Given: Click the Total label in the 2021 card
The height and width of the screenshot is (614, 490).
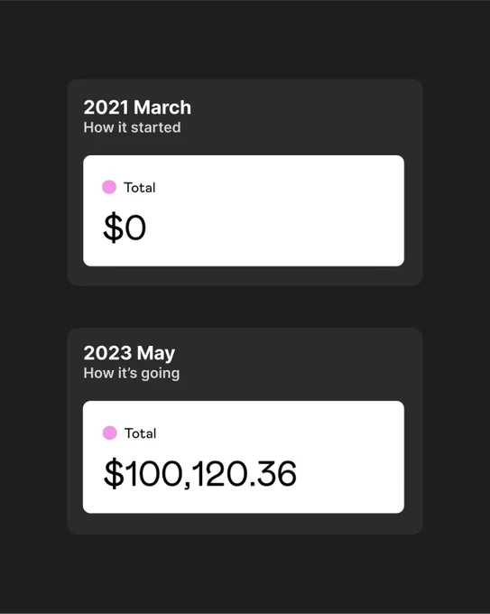Looking at the screenshot, I should coord(140,188).
